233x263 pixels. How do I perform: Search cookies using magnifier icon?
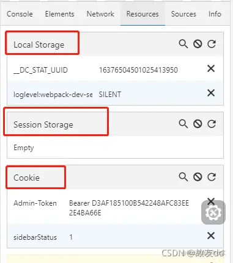tap(183, 177)
